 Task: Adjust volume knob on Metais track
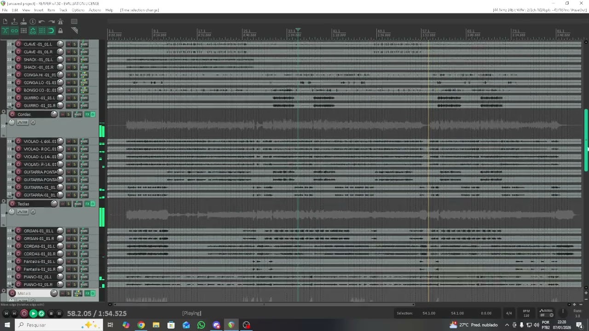pyautogui.click(x=54, y=293)
